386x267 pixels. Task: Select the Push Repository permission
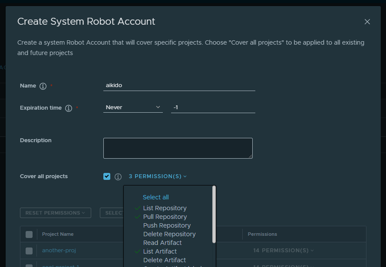coord(167,225)
